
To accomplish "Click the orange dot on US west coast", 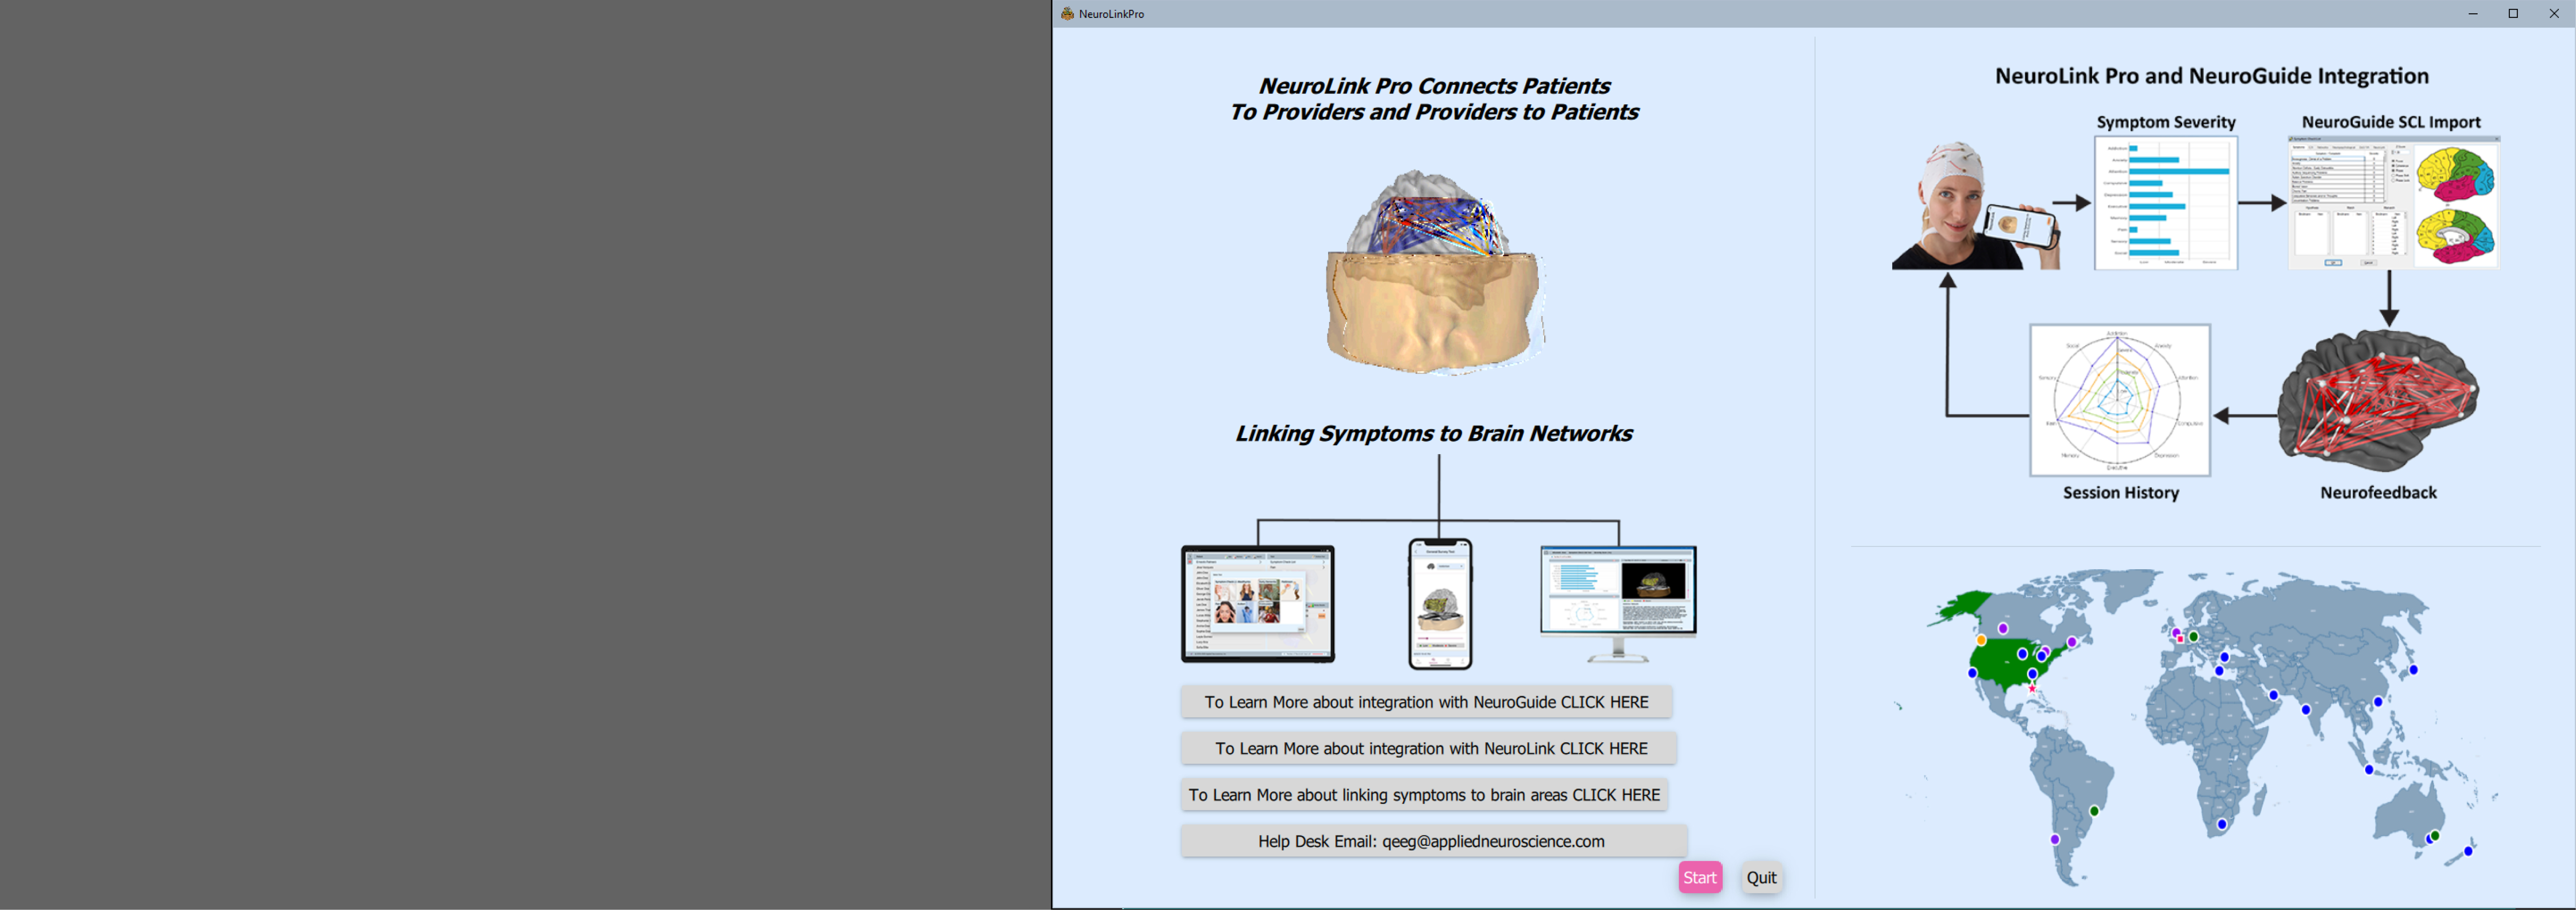I will coord(1981,640).
